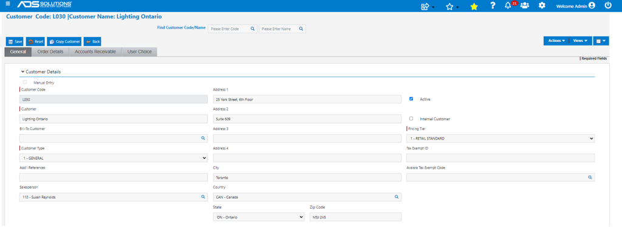Click search icon in customer name finder

tap(301, 29)
